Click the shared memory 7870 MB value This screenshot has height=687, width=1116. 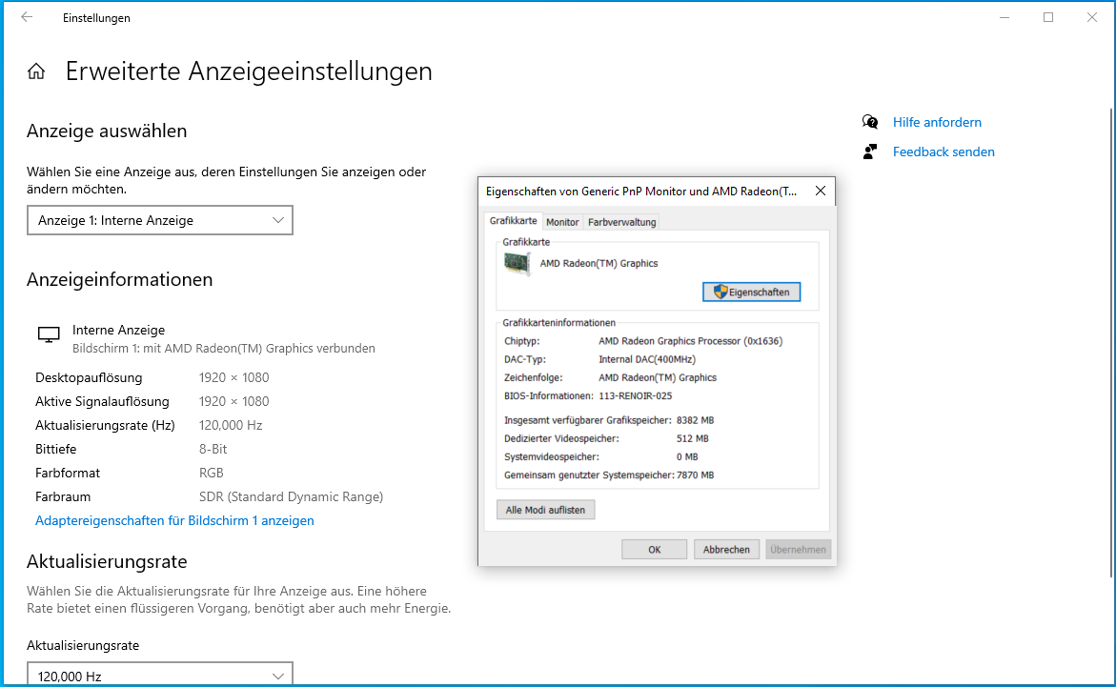695,475
